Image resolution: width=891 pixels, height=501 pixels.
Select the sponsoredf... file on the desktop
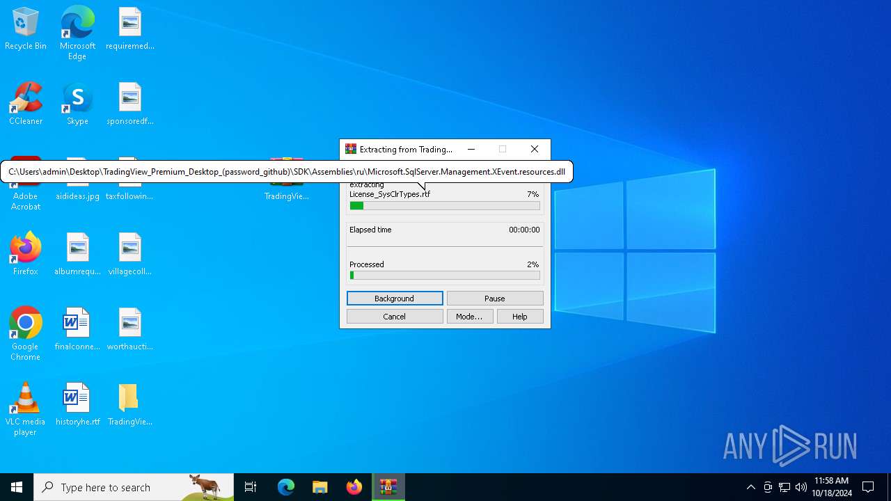point(130,104)
